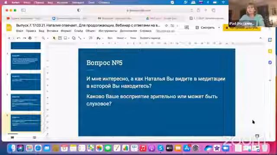Open the History menu in the macOS menu bar
This screenshot has height=155, width=277.
[62, 3]
